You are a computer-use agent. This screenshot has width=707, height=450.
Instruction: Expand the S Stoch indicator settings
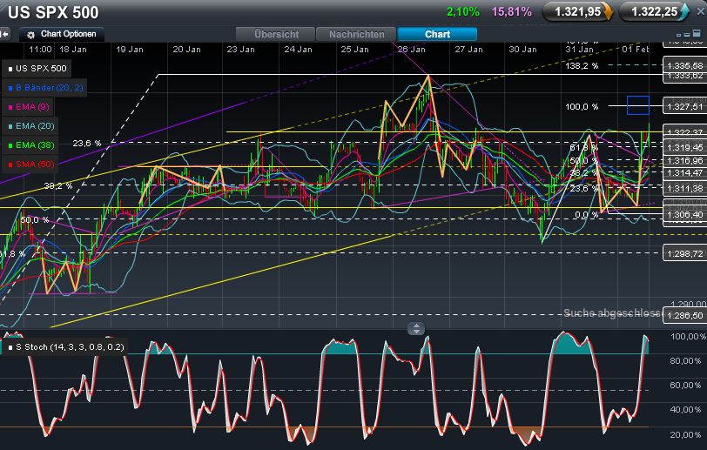click(68, 346)
